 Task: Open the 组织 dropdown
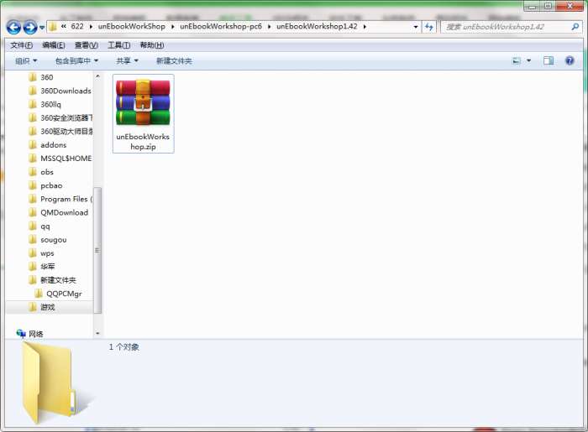point(26,60)
